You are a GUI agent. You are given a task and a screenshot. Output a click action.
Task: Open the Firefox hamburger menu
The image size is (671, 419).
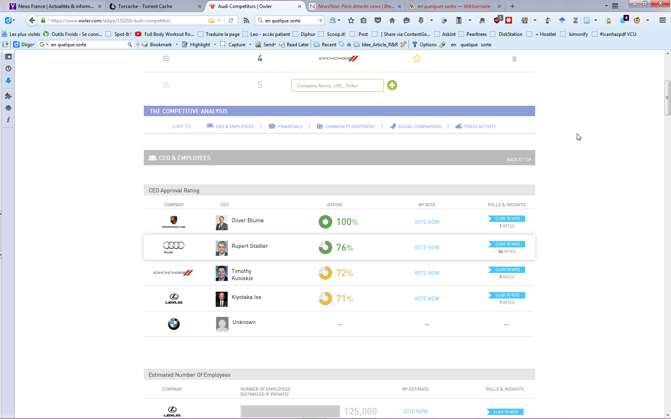pos(663,20)
